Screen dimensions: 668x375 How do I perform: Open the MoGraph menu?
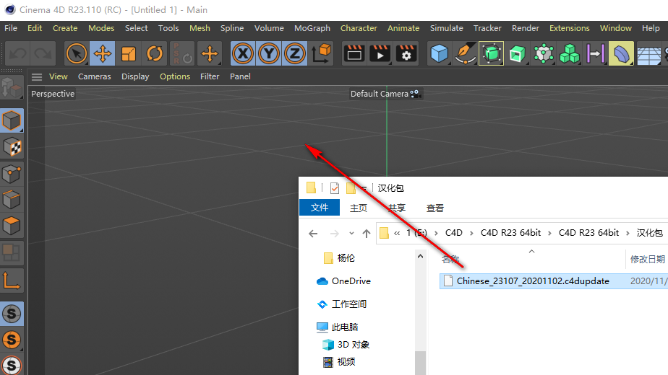pos(312,28)
